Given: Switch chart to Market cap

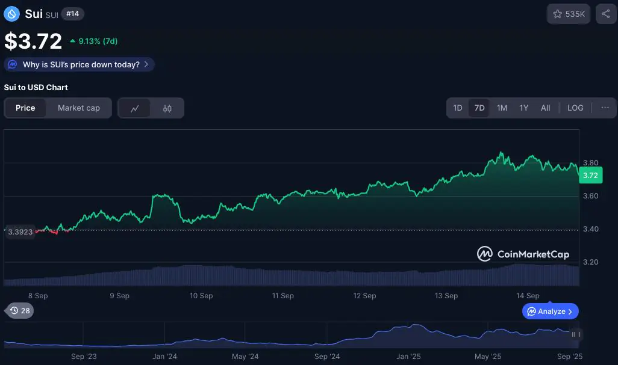Looking at the screenshot, I should click(x=79, y=108).
